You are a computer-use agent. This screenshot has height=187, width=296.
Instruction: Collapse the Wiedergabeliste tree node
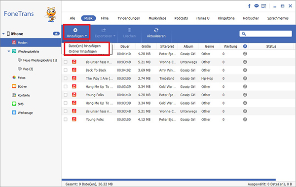click(x=9, y=51)
